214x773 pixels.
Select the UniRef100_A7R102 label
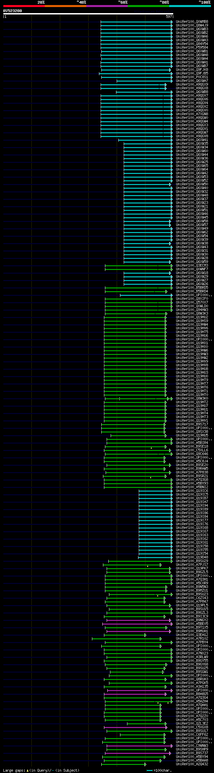[192, 639]
